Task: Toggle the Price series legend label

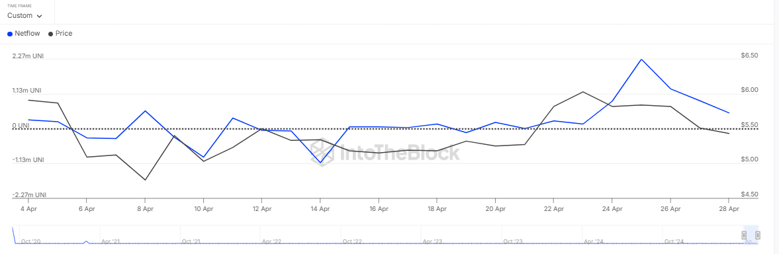Action: click(64, 34)
